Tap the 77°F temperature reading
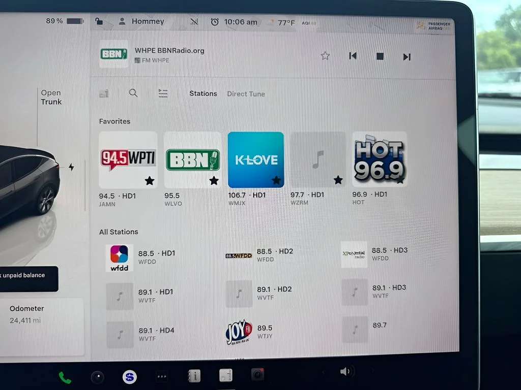Image resolution: width=521 pixels, height=390 pixels. [286, 23]
